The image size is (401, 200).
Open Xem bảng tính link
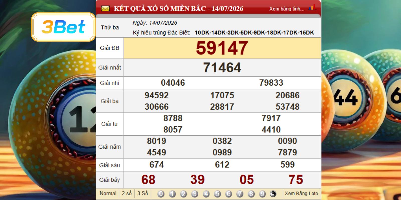287,9
